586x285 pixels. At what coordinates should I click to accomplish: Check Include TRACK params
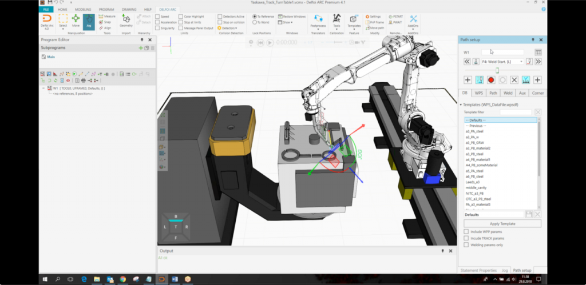click(x=466, y=238)
